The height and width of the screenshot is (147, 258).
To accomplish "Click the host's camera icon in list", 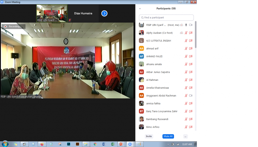I will (x=191, y=25).
